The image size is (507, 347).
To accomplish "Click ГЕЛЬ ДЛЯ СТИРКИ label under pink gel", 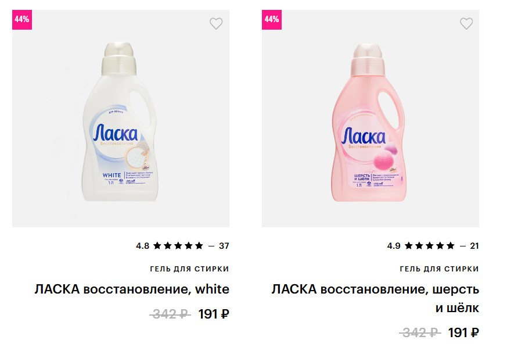I will tap(441, 269).
